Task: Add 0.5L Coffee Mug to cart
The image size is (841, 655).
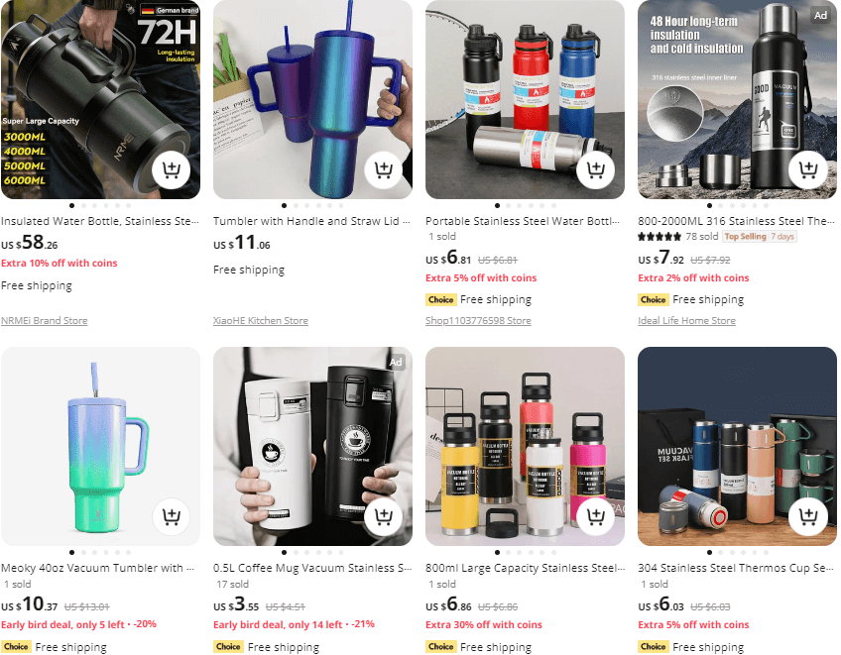Action: pyautogui.click(x=384, y=516)
